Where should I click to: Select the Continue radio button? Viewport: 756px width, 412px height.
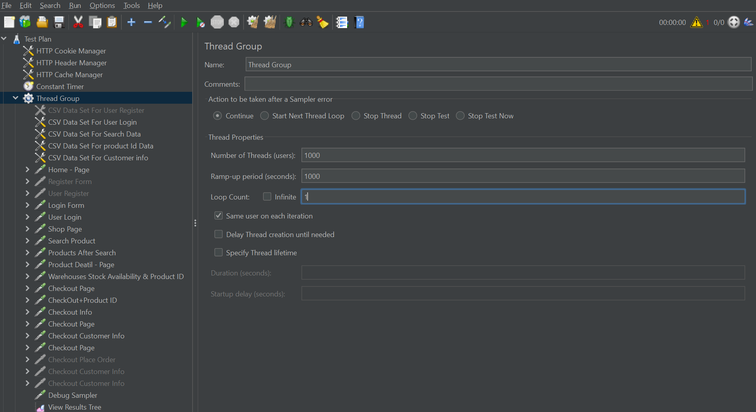point(217,116)
